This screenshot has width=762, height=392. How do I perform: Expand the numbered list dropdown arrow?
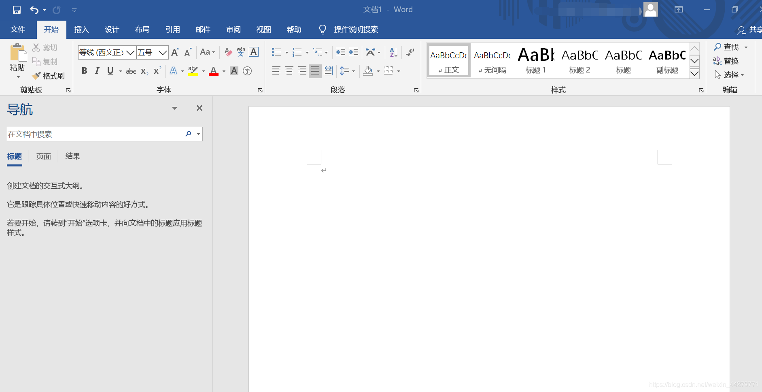click(307, 53)
